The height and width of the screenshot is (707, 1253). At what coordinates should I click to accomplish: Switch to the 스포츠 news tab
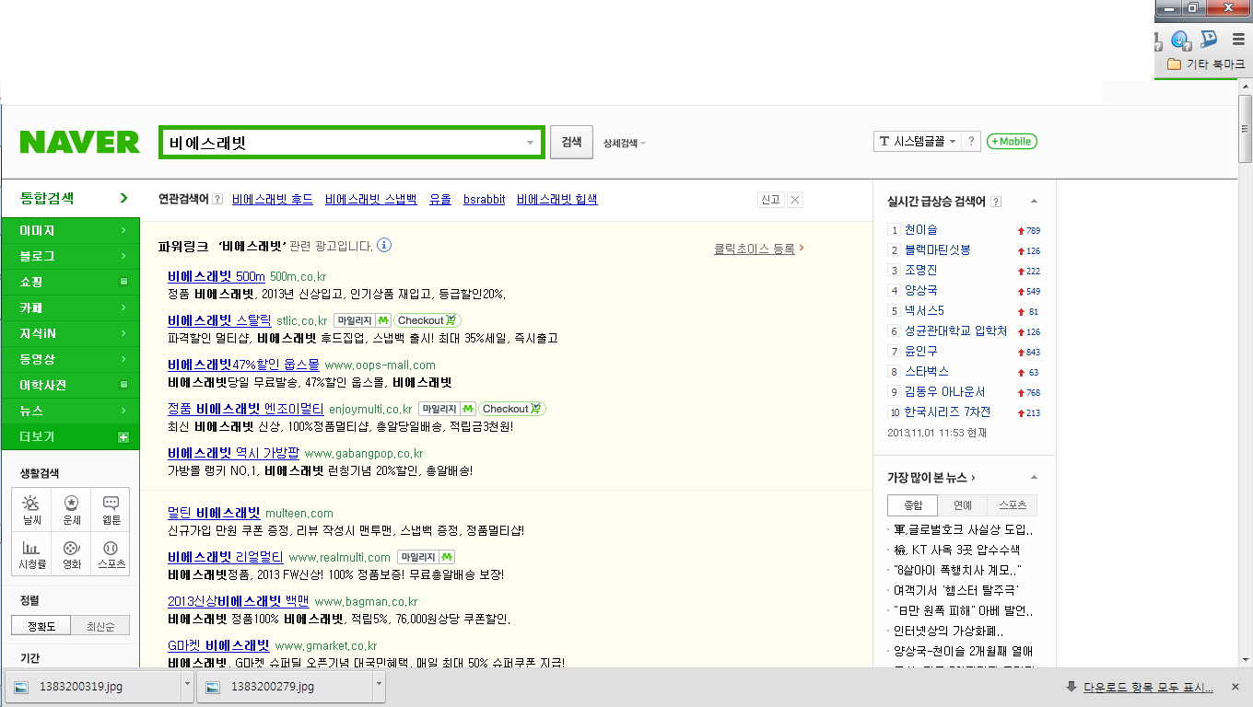pyautogui.click(x=1013, y=505)
